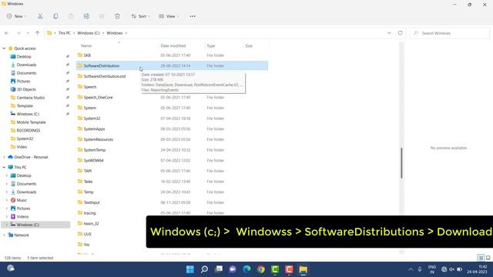The height and width of the screenshot is (277, 493).
Task: Open File Explorer taskbar icon
Action: 303,269
